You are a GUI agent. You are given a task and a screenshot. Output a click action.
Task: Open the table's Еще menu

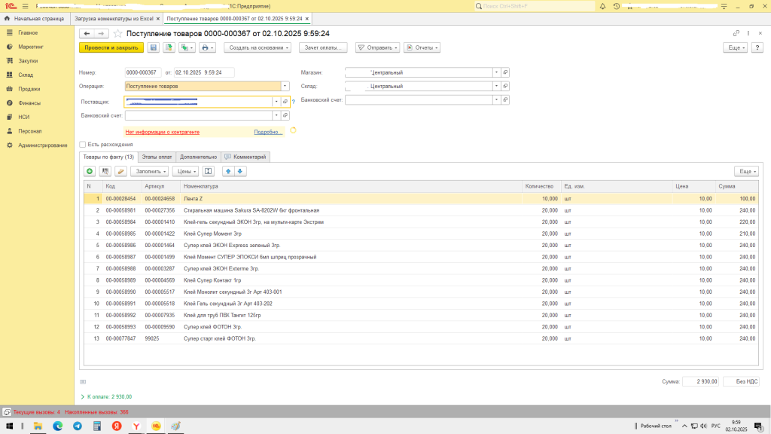tap(746, 171)
